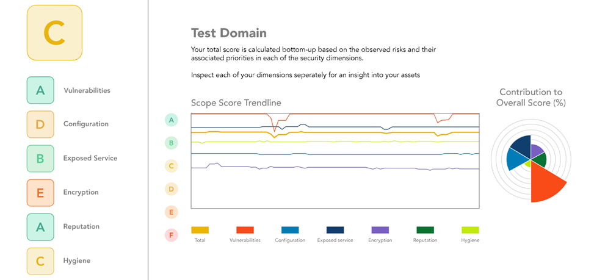
Task: Toggle the Configuration blue legend swatch
Action: (290, 230)
